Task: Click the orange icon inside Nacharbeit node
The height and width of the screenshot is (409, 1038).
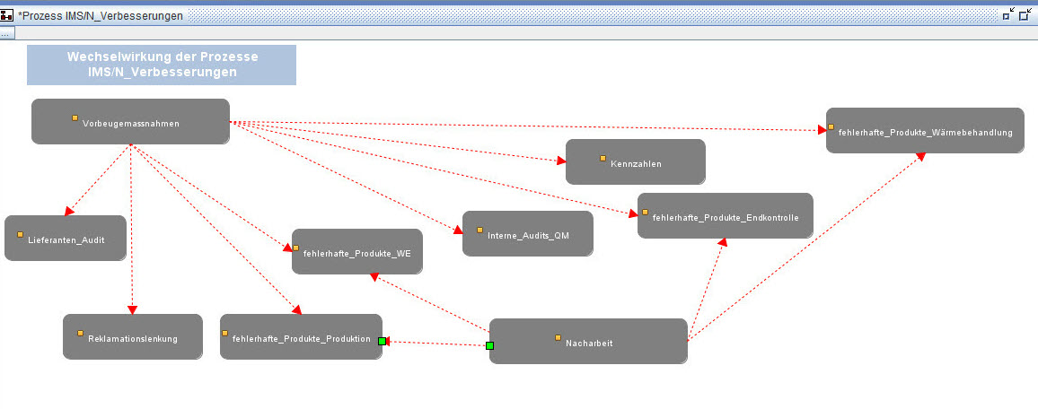Action: [558, 337]
